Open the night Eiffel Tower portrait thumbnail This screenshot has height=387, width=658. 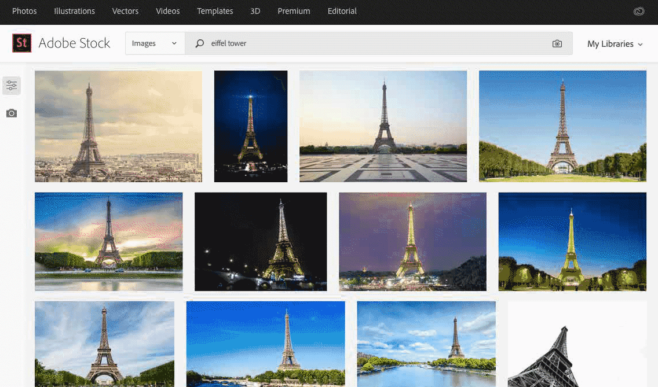(251, 126)
